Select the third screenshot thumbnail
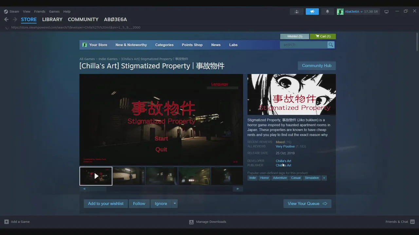 (162, 176)
